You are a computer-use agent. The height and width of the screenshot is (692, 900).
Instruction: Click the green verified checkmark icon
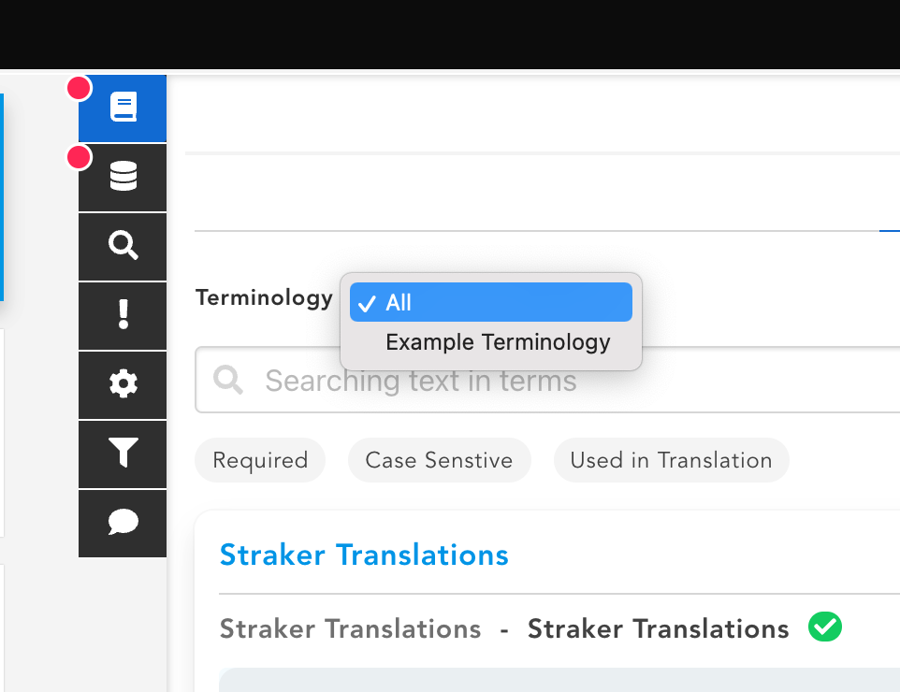coord(824,627)
